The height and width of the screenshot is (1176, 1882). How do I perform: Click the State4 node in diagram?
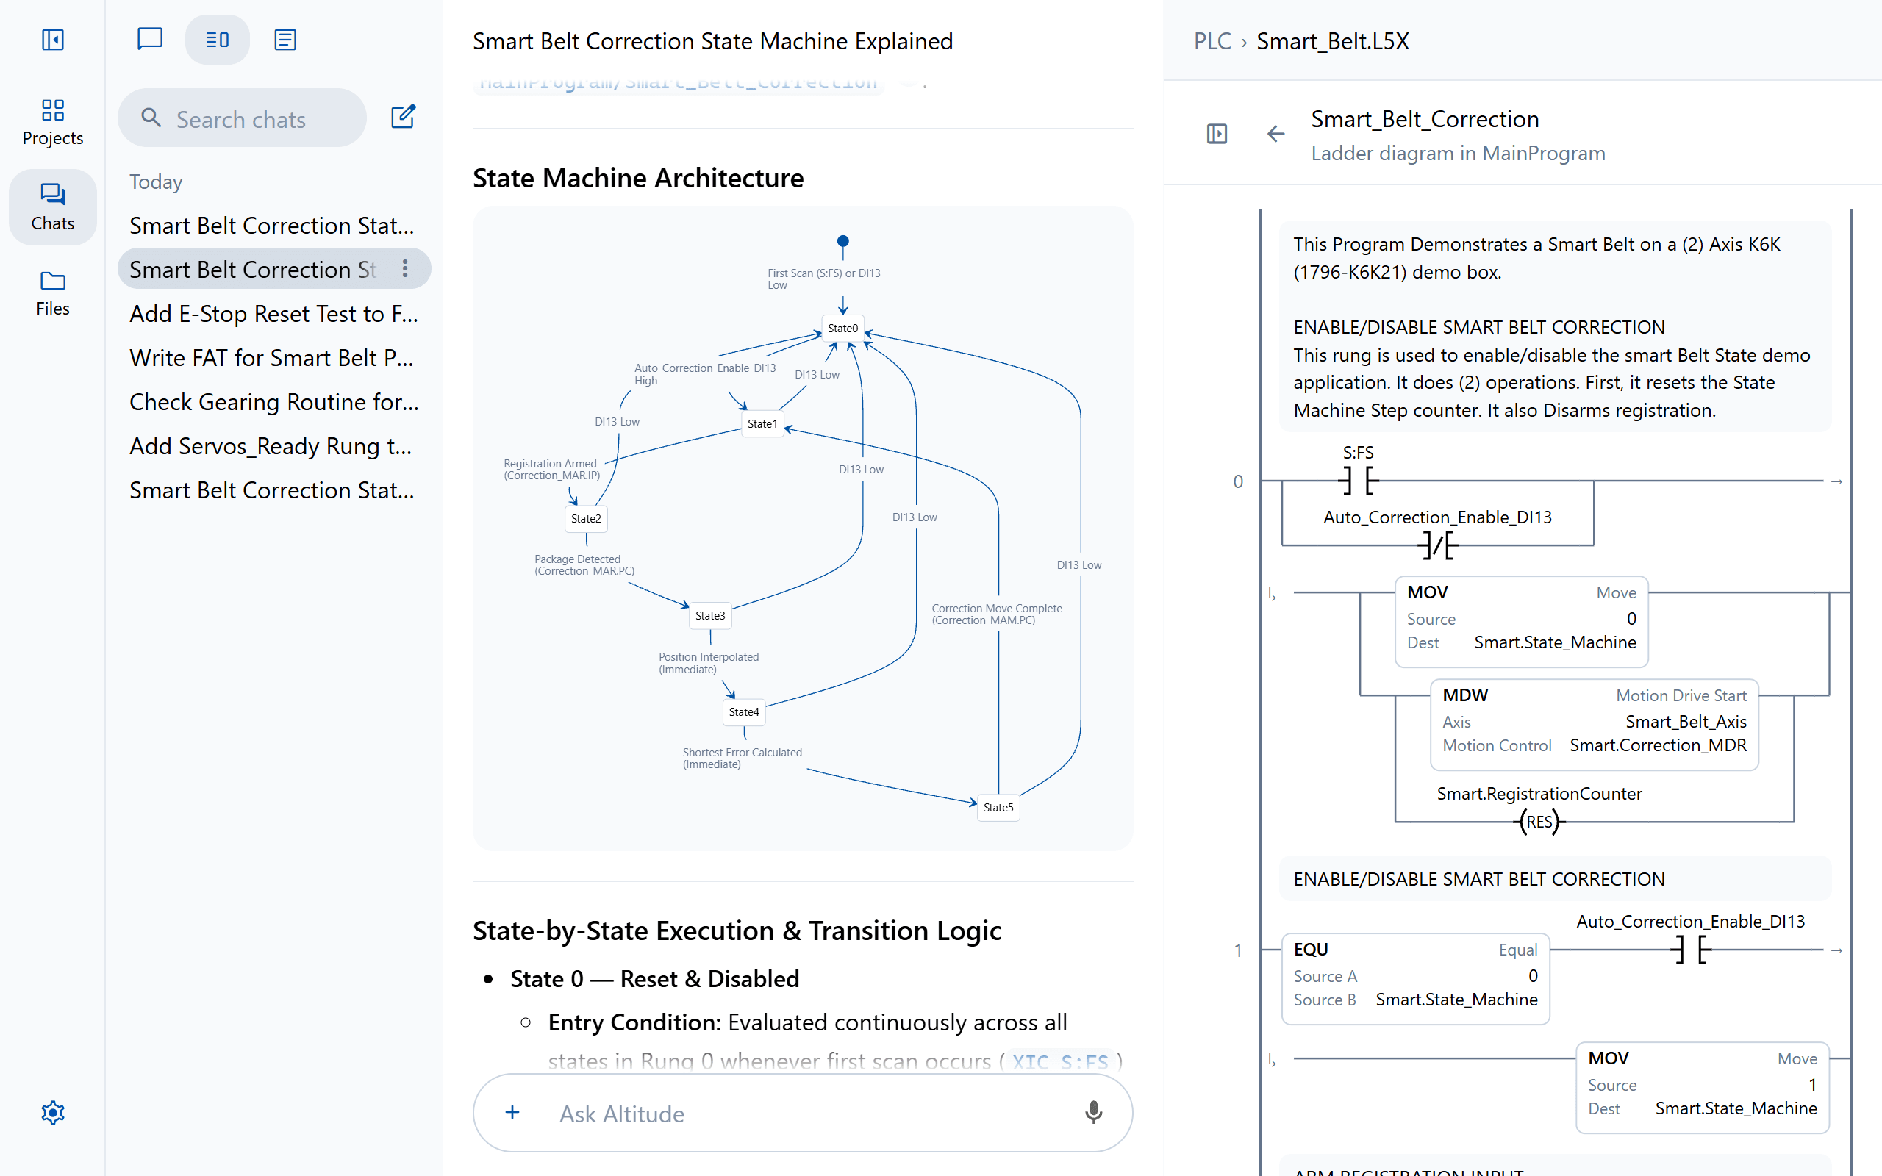(743, 711)
